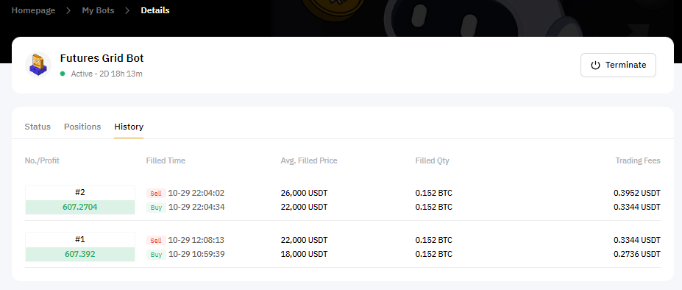The image size is (682, 290).
Task: Click the Sell tag in trade #1
Action: (156, 241)
